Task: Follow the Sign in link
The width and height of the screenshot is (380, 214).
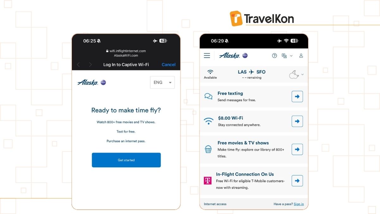Action: [299, 204]
